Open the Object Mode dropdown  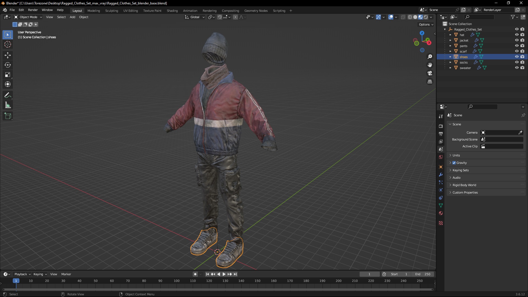click(x=28, y=17)
